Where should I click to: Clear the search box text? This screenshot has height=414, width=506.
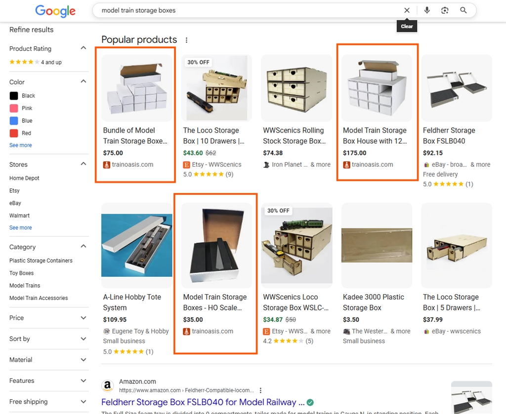click(407, 10)
